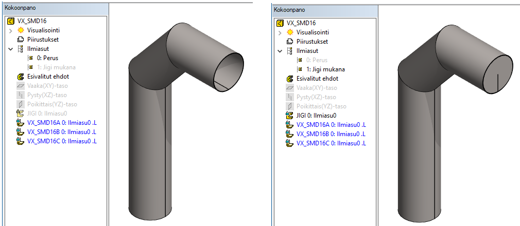The width and height of the screenshot is (520, 226).
Task: Select the Esivalitut ehdot icon in left tree
Action: point(21,77)
